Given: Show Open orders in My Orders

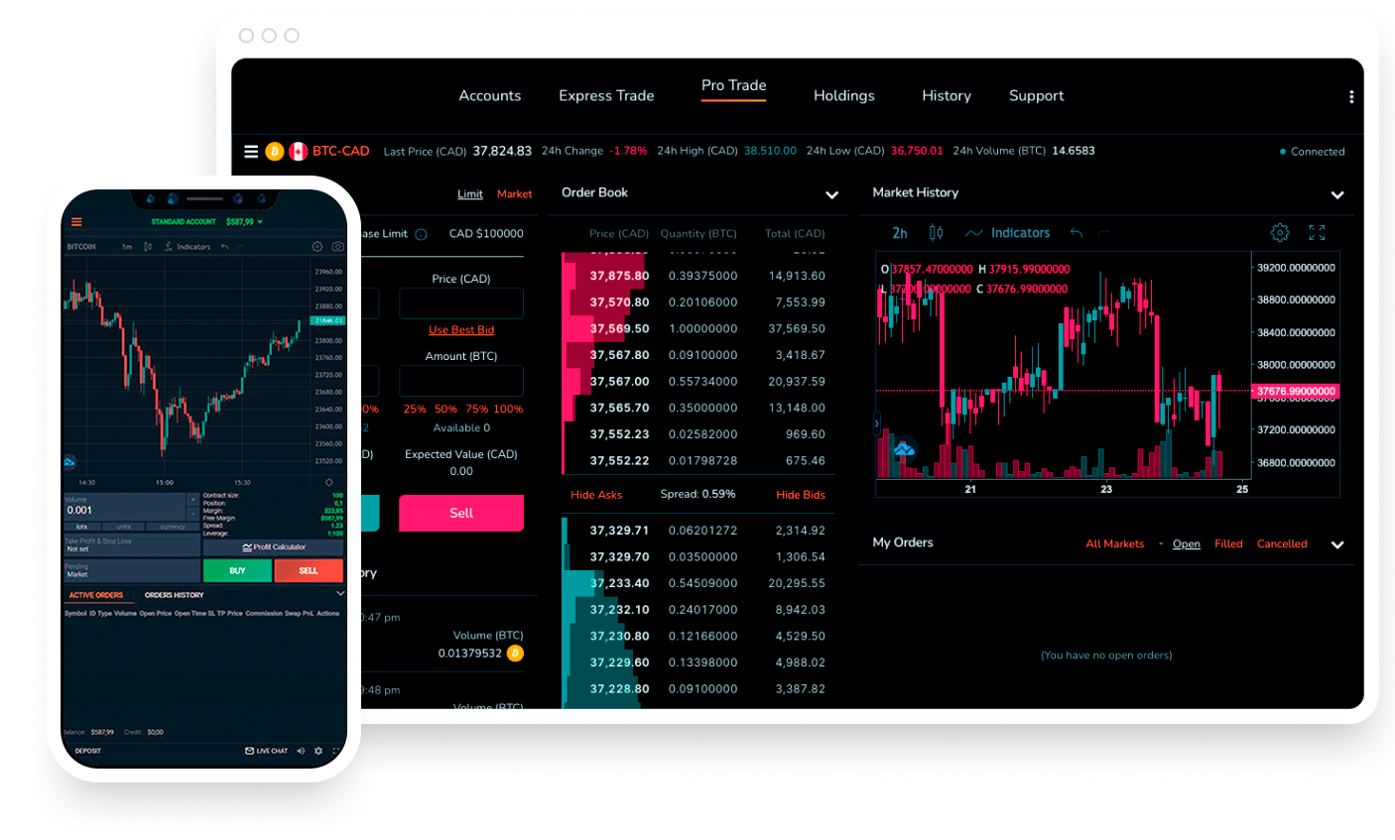Looking at the screenshot, I should pos(1187,544).
